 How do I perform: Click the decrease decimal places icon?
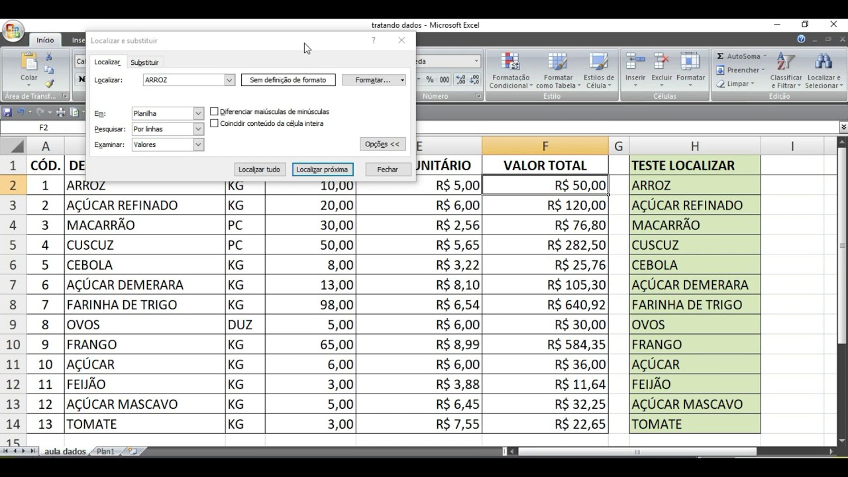click(x=473, y=79)
